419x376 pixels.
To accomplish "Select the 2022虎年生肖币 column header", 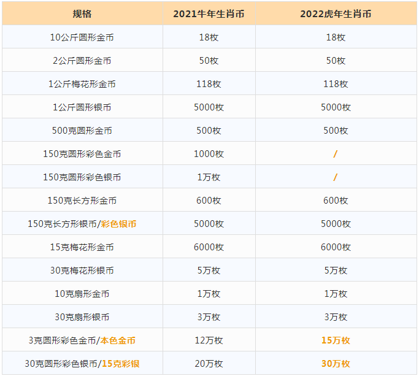I will (336, 13).
